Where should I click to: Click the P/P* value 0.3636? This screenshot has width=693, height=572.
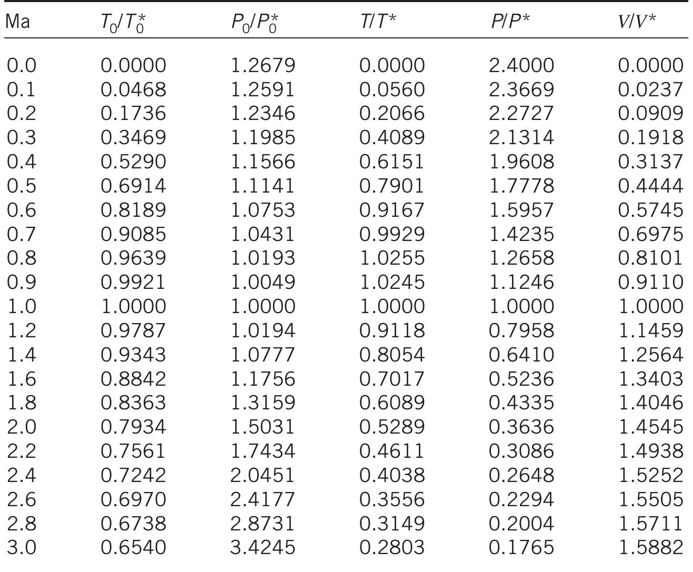[x=521, y=427]
